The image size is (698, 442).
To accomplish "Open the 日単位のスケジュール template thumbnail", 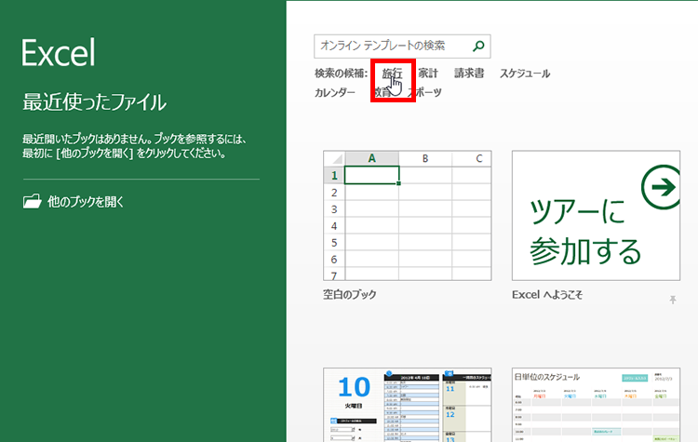I will click(x=596, y=405).
